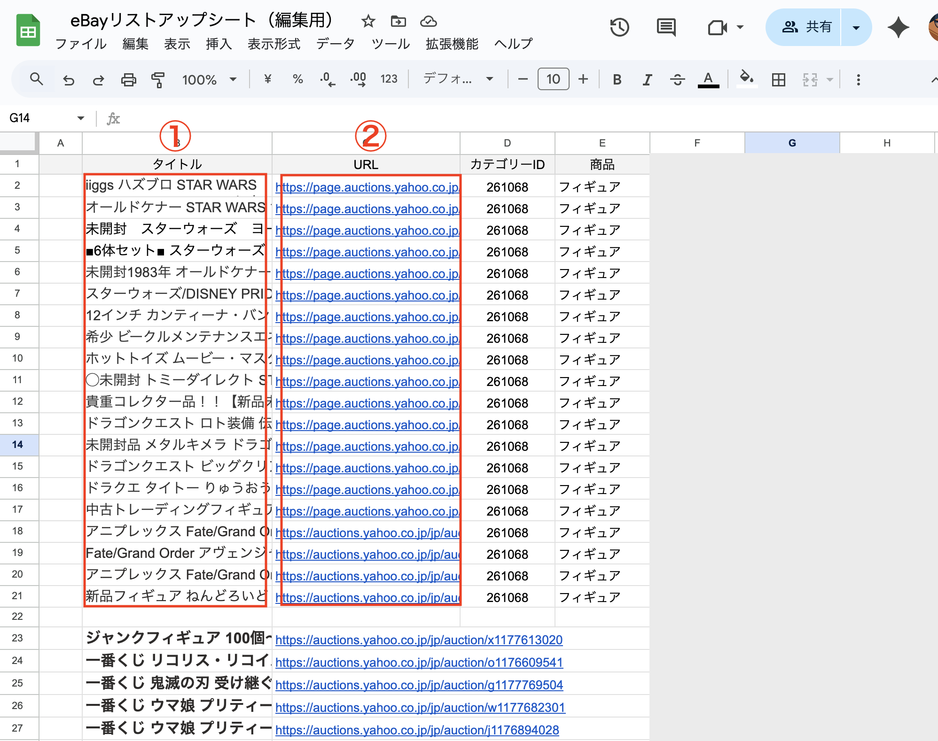Click the borders grid icon
Viewport: 938px width, 741px height.
tap(778, 80)
